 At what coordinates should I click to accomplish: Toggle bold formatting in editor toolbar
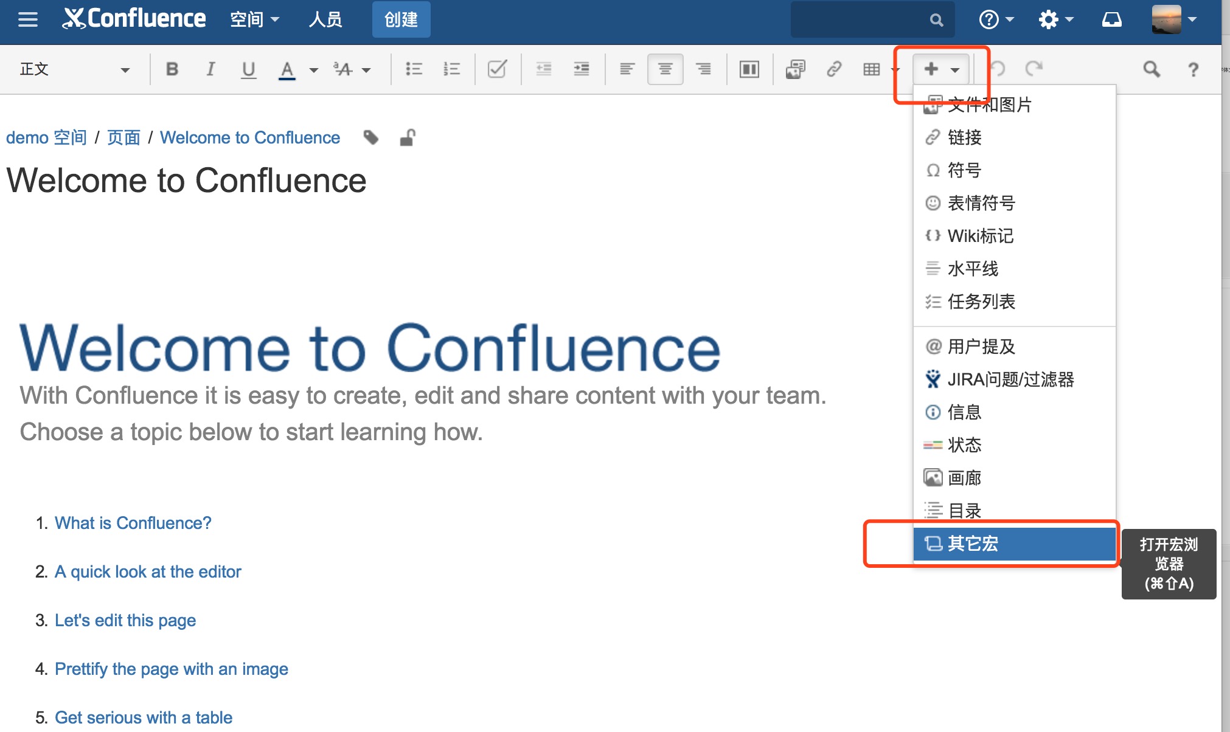172,69
